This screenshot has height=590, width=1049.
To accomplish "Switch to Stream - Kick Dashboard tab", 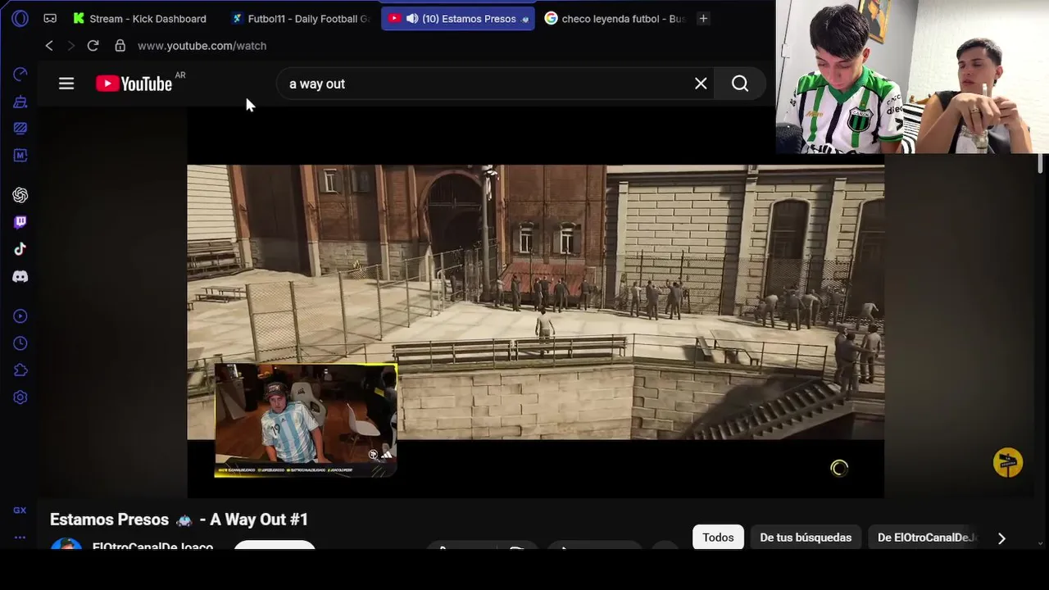I will pos(139,18).
